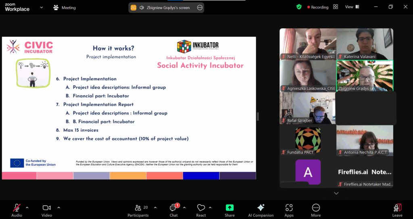413x219 pixels.
Task: Open screen share options ellipsis button
Action: click(200, 8)
